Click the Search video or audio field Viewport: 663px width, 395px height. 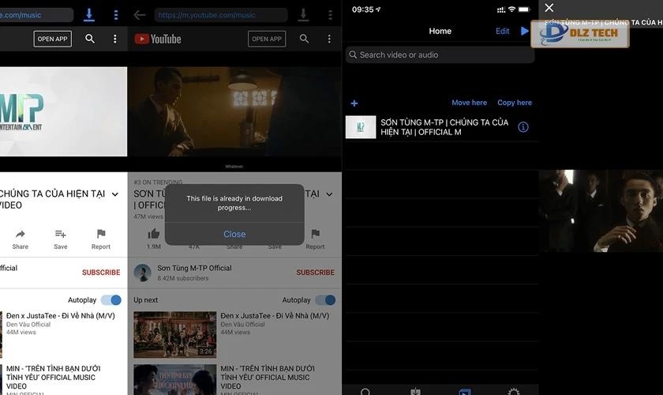[440, 55]
